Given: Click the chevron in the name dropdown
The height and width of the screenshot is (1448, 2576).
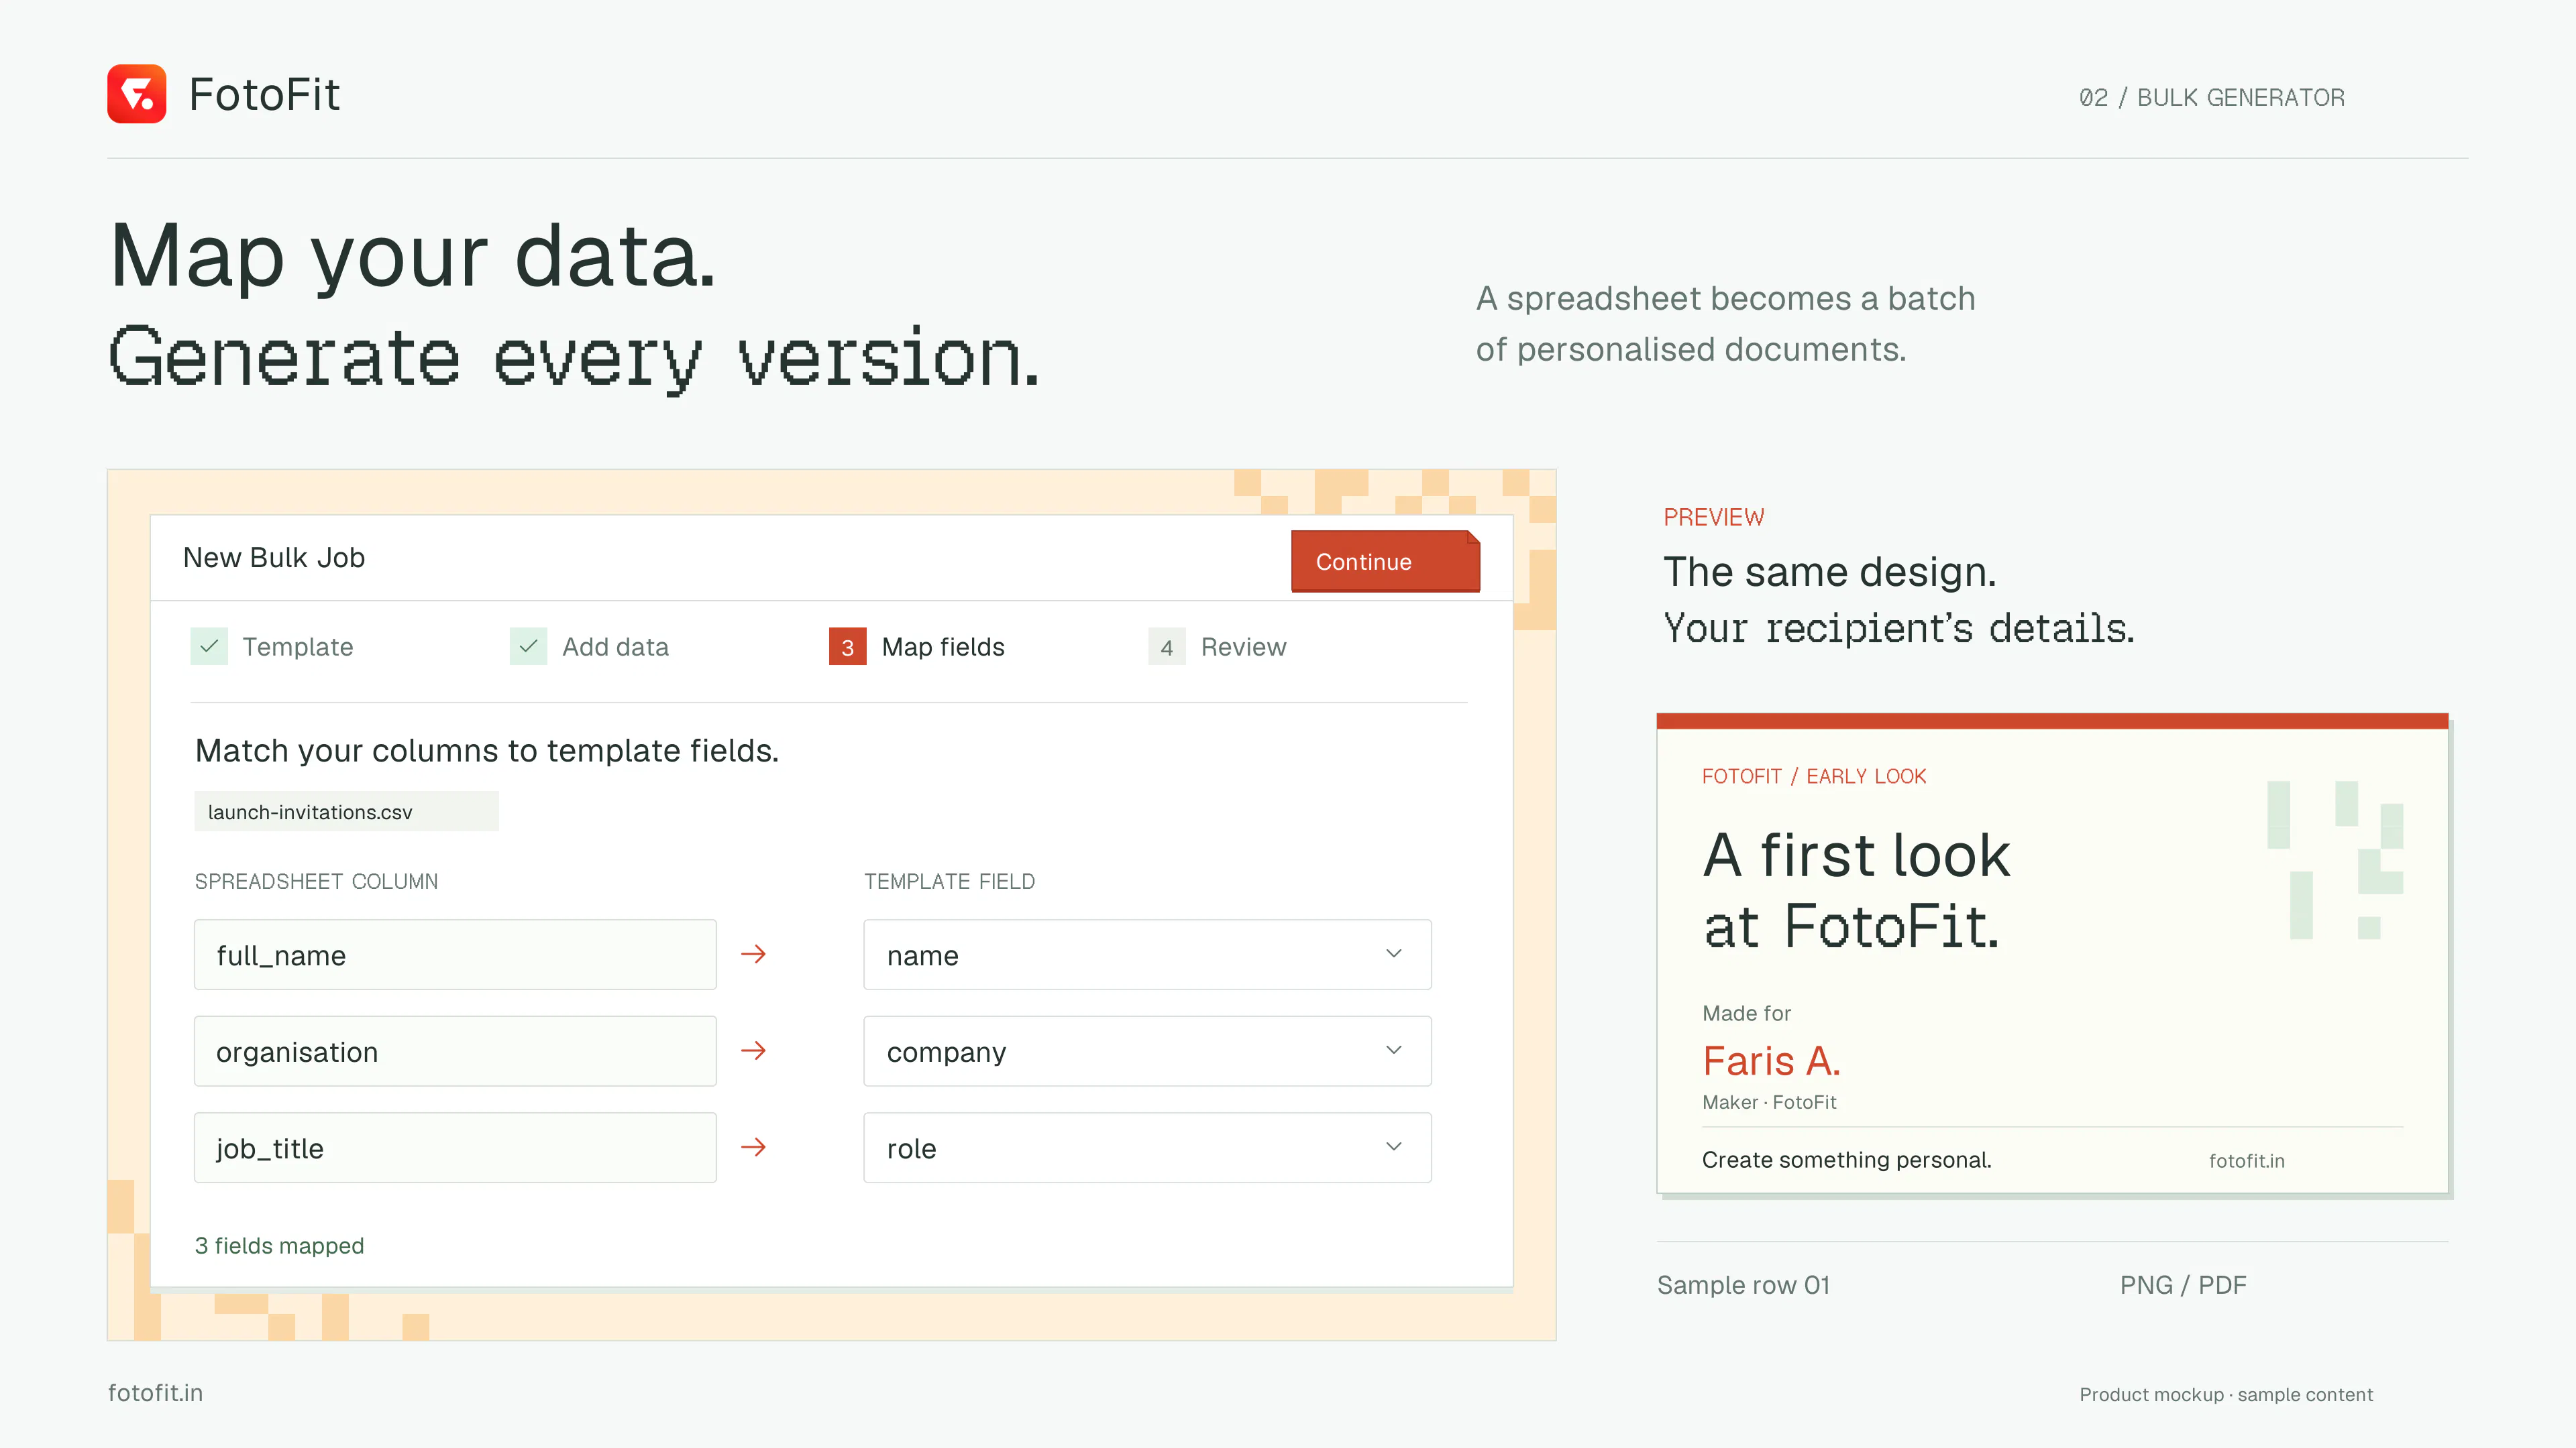Looking at the screenshot, I should click(x=1394, y=953).
